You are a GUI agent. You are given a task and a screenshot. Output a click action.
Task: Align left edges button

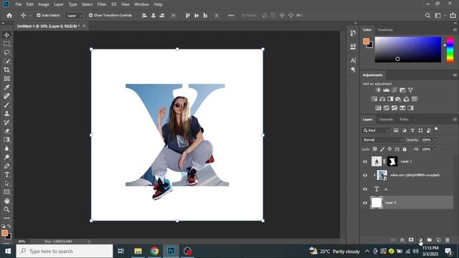point(145,16)
